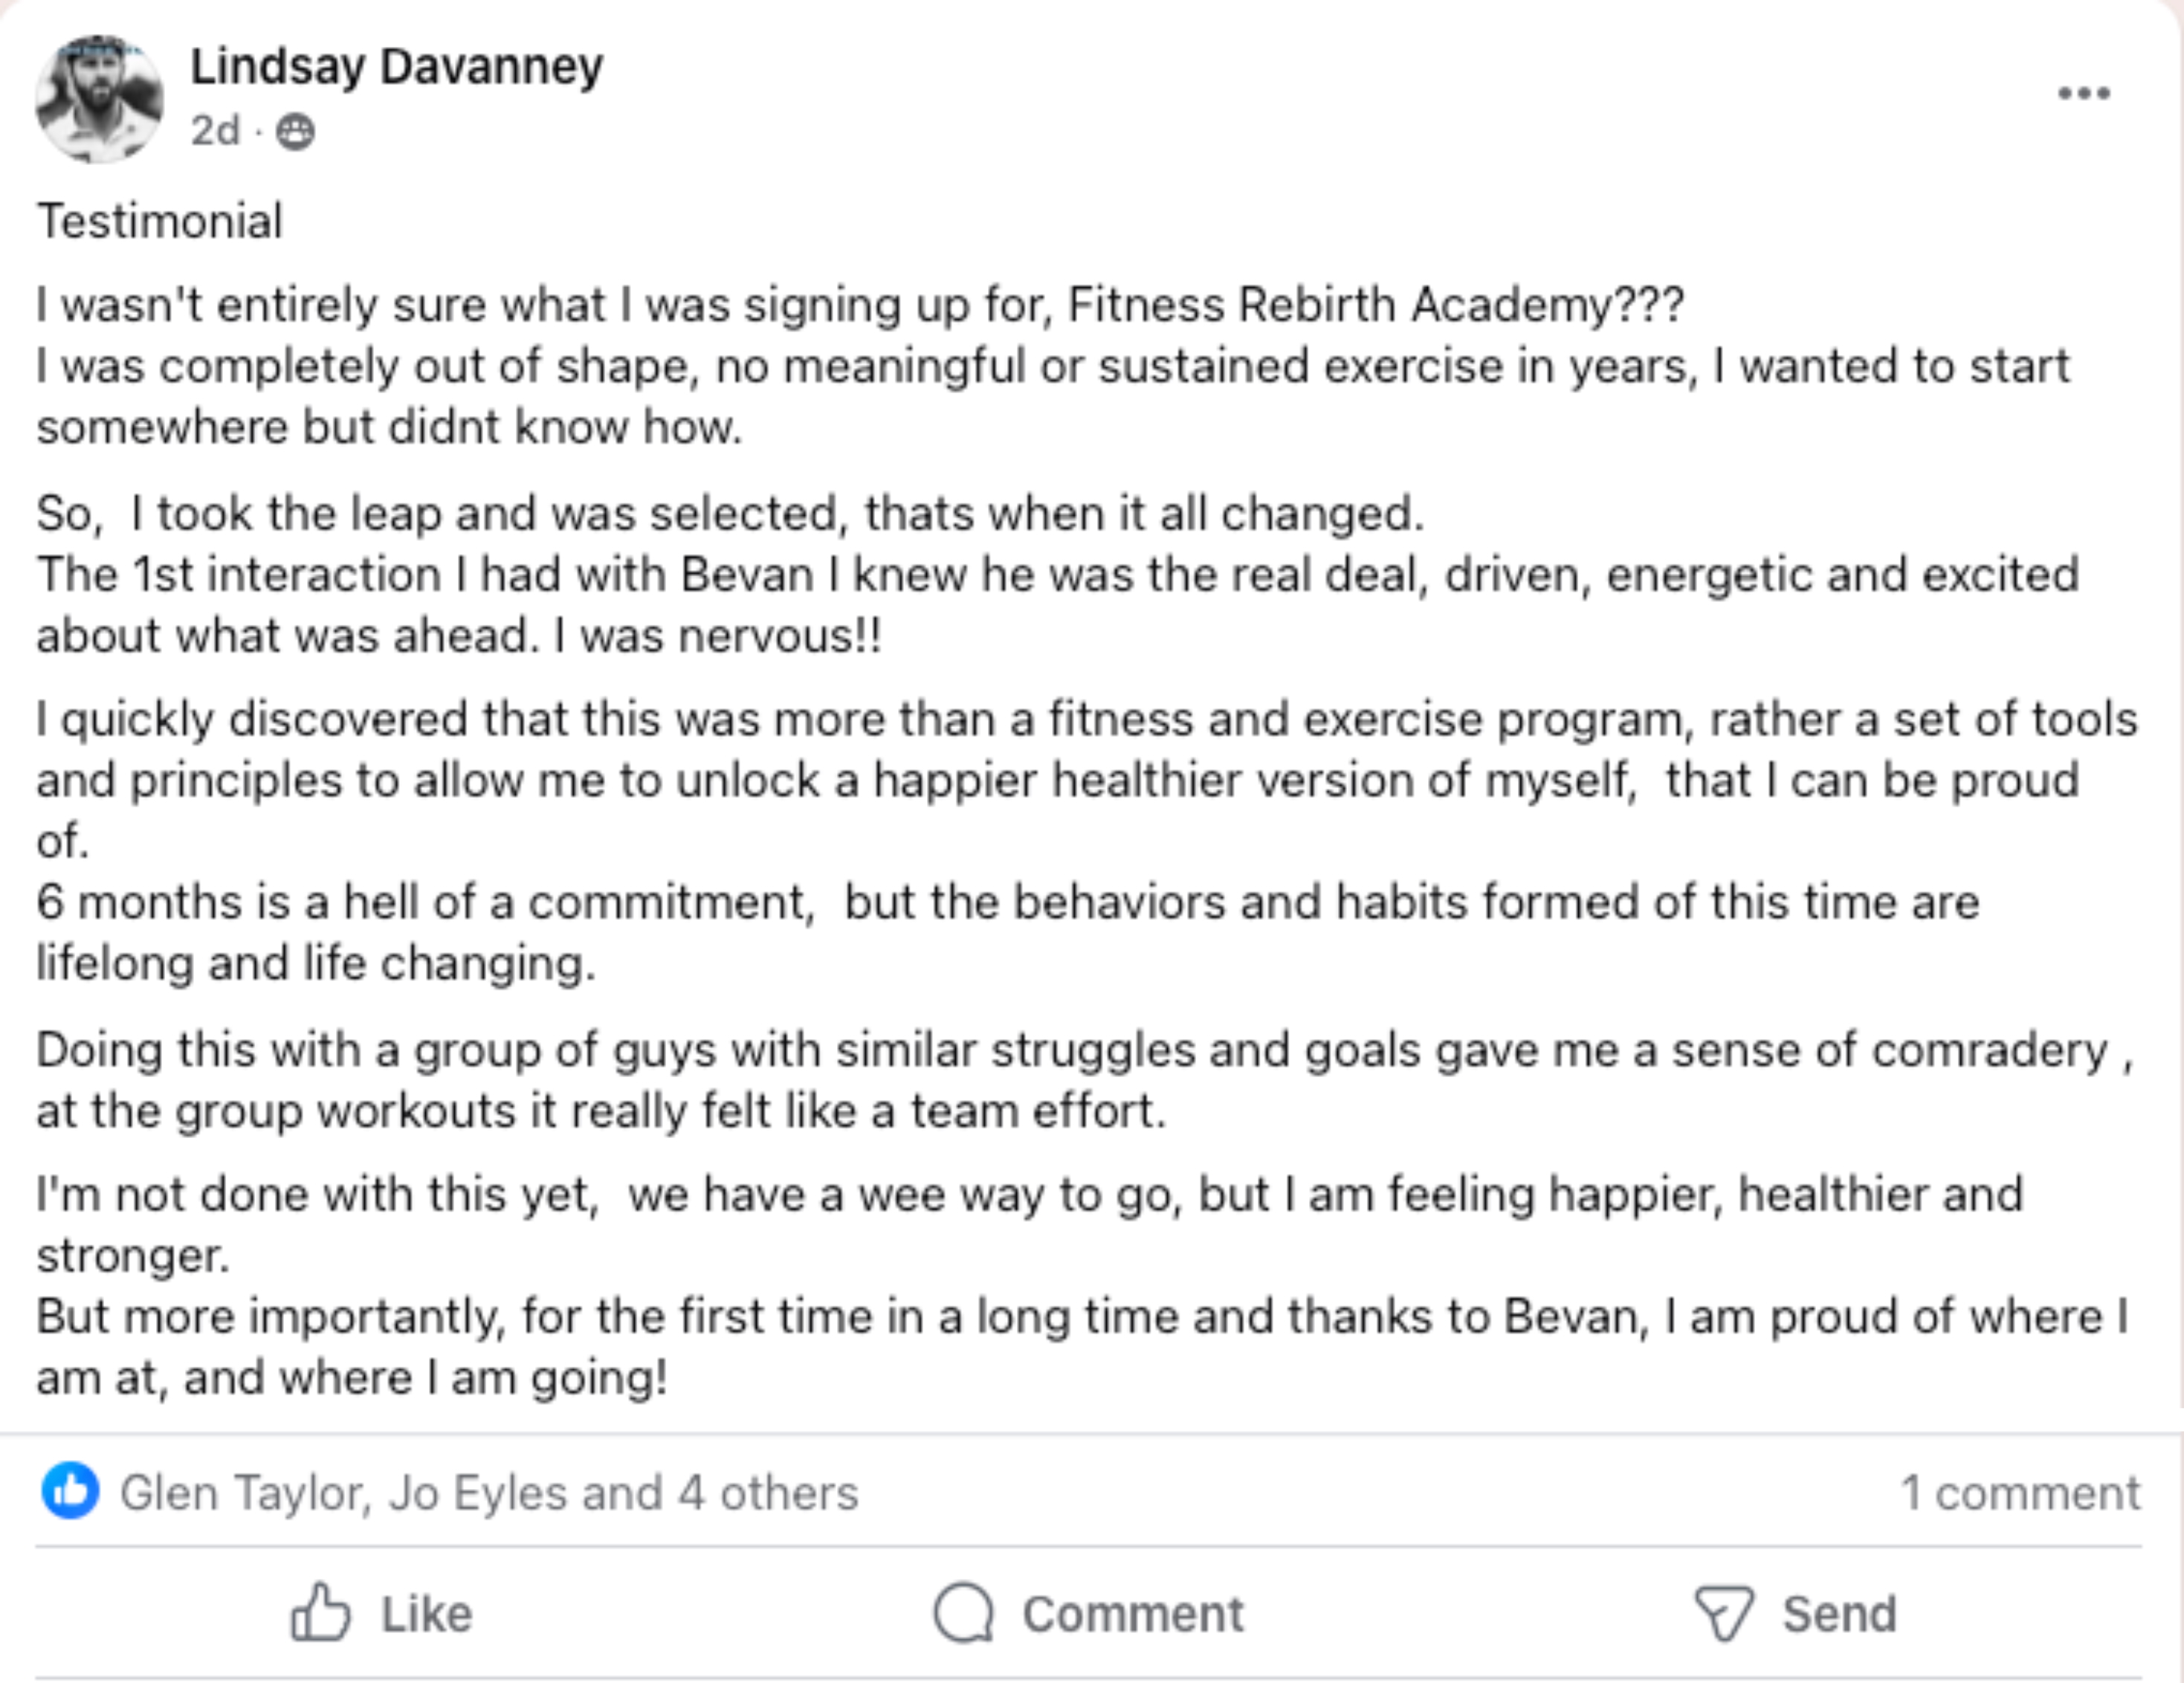Click the Fitness Rebirth Academy text

(x=1340, y=305)
